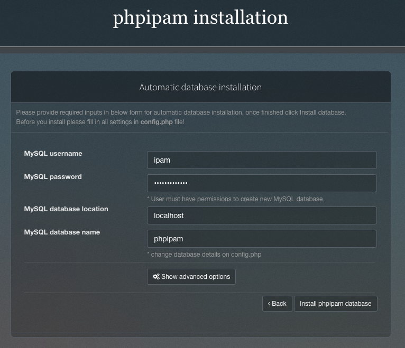Show advanced options
The image size is (405, 348).
click(191, 277)
